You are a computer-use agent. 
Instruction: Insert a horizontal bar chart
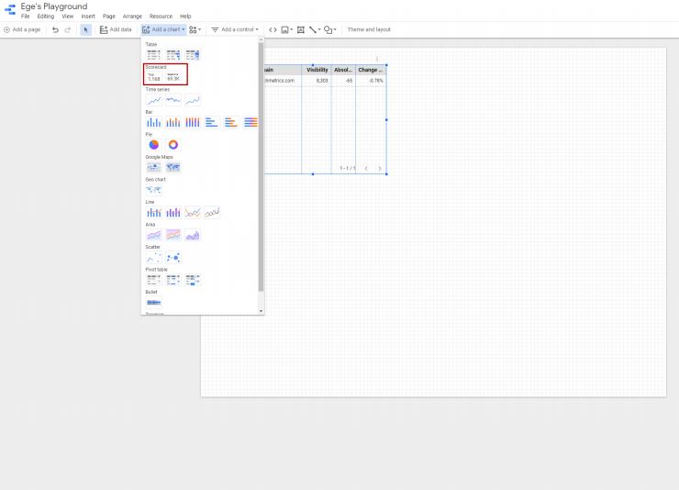pos(212,123)
